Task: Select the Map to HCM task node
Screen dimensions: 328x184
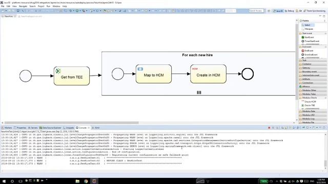Action: [x=154, y=74]
